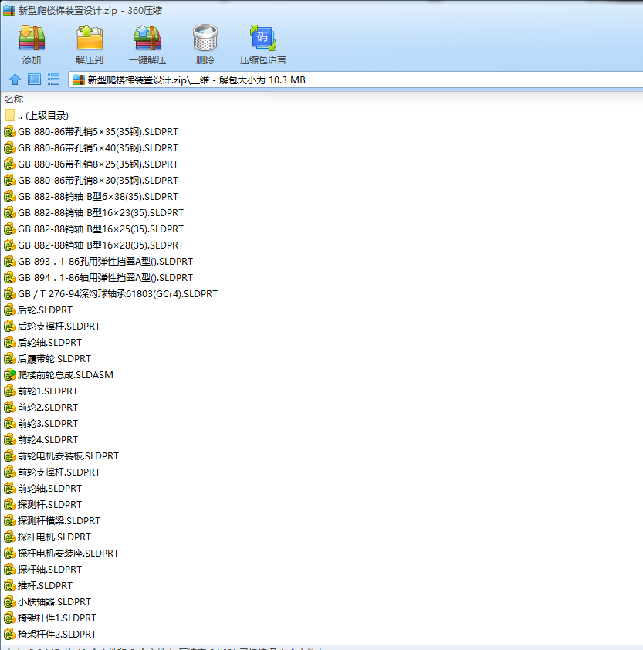The width and height of the screenshot is (643, 650).
Task: Click the file icon of 爬楼前轮总成.SLDASM
Action: coord(9,374)
